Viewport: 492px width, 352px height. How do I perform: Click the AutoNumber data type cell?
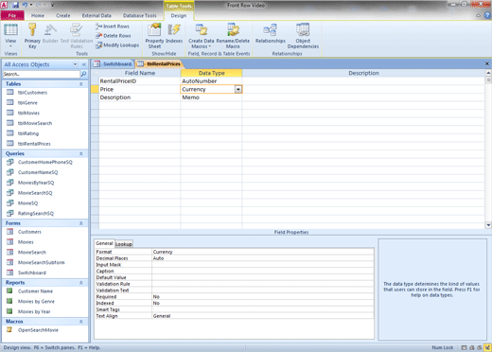211,81
